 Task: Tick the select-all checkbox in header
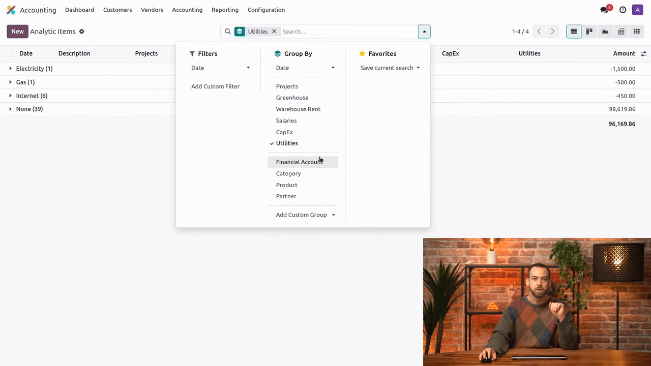pos(10,54)
